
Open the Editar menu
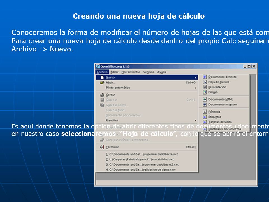point(114,72)
